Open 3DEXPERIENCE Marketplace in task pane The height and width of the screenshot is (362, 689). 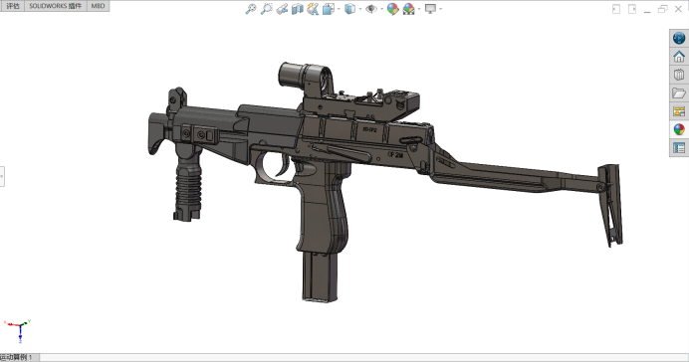coord(679,38)
